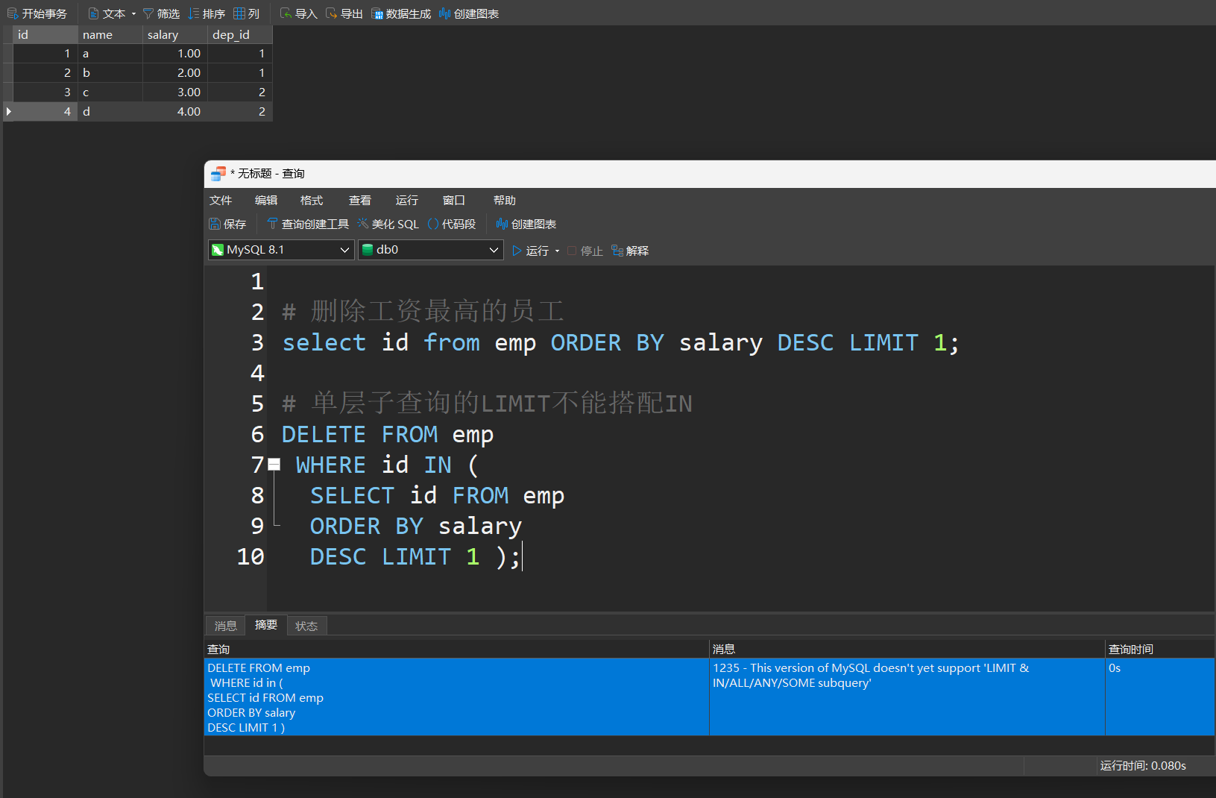
Task: Open the 文件 menu
Action: [221, 200]
